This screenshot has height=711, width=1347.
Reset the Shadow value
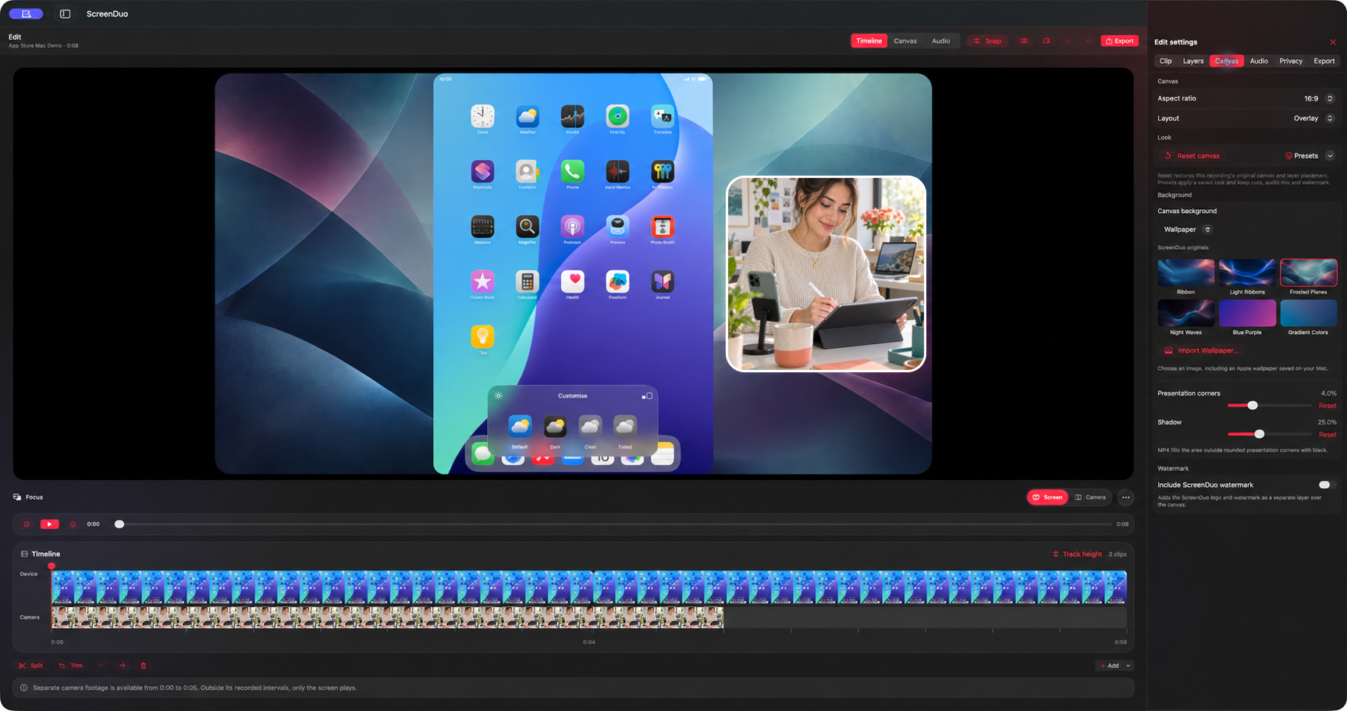[x=1327, y=435]
